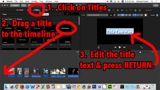Select the family at table timeline clip
The height and width of the screenshot is (90, 160).
point(58,72)
